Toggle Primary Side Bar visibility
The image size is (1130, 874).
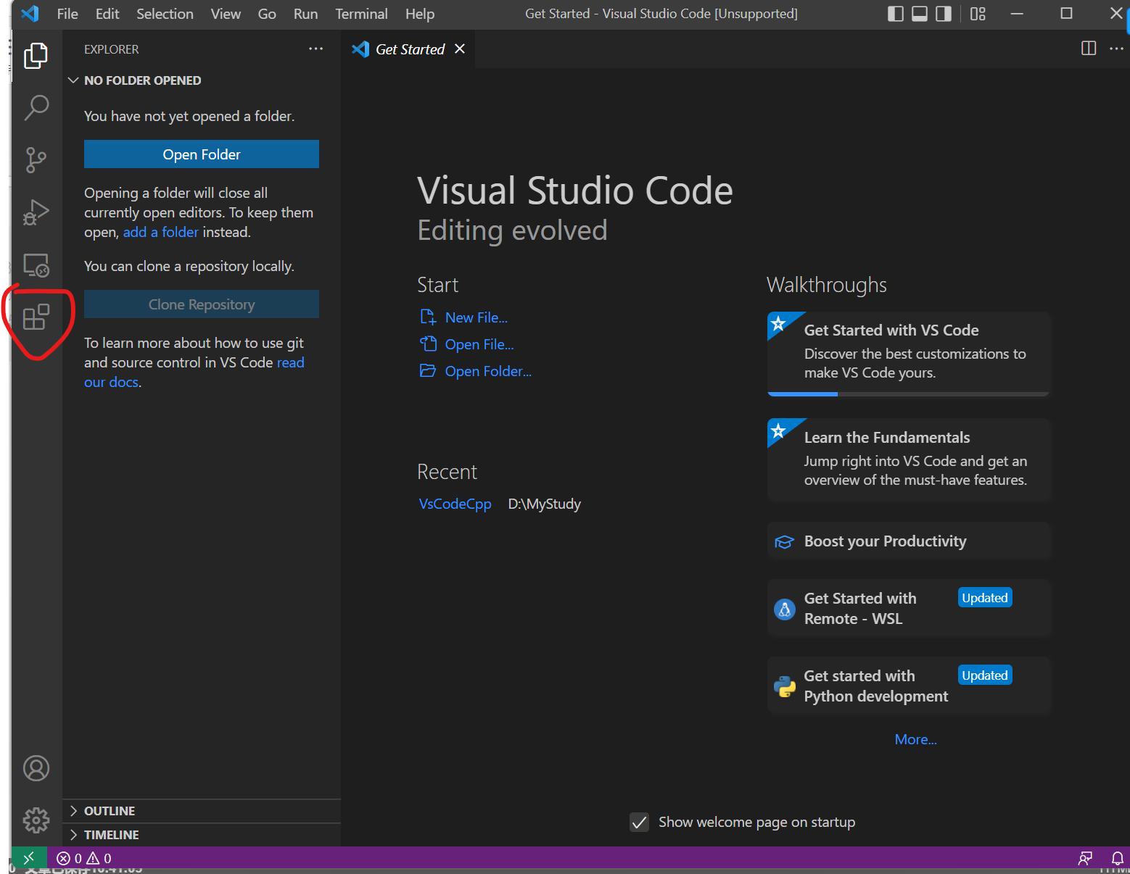896,14
